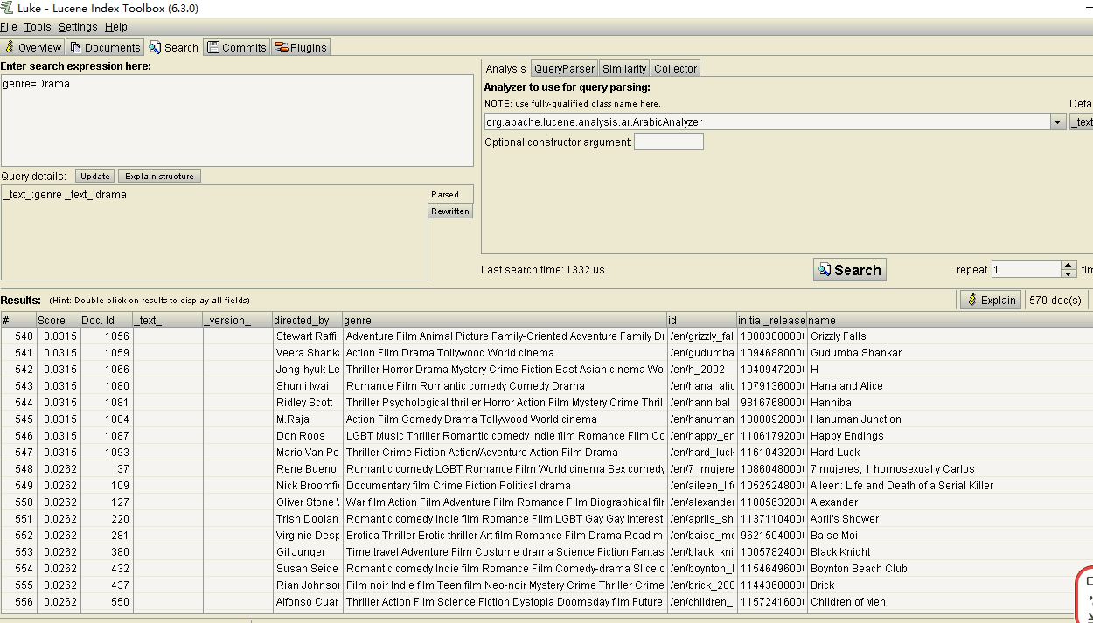Show the Rewritten query view
Image resolution: width=1093 pixels, height=623 pixels.
point(450,211)
